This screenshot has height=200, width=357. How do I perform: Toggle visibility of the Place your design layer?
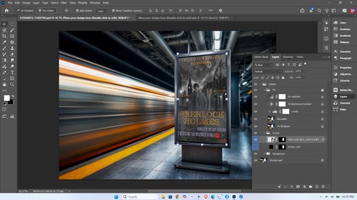click(x=256, y=140)
